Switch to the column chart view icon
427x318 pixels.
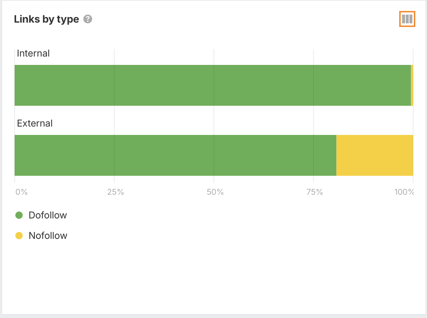tap(407, 19)
